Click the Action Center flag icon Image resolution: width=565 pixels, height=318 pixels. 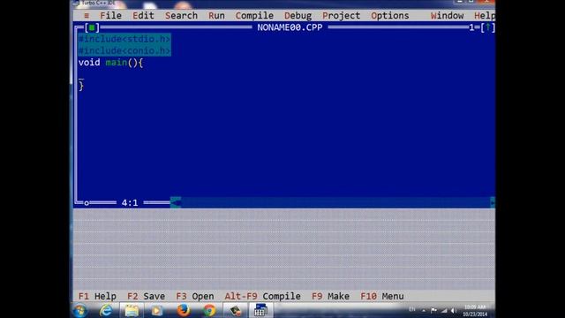[x=433, y=310]
